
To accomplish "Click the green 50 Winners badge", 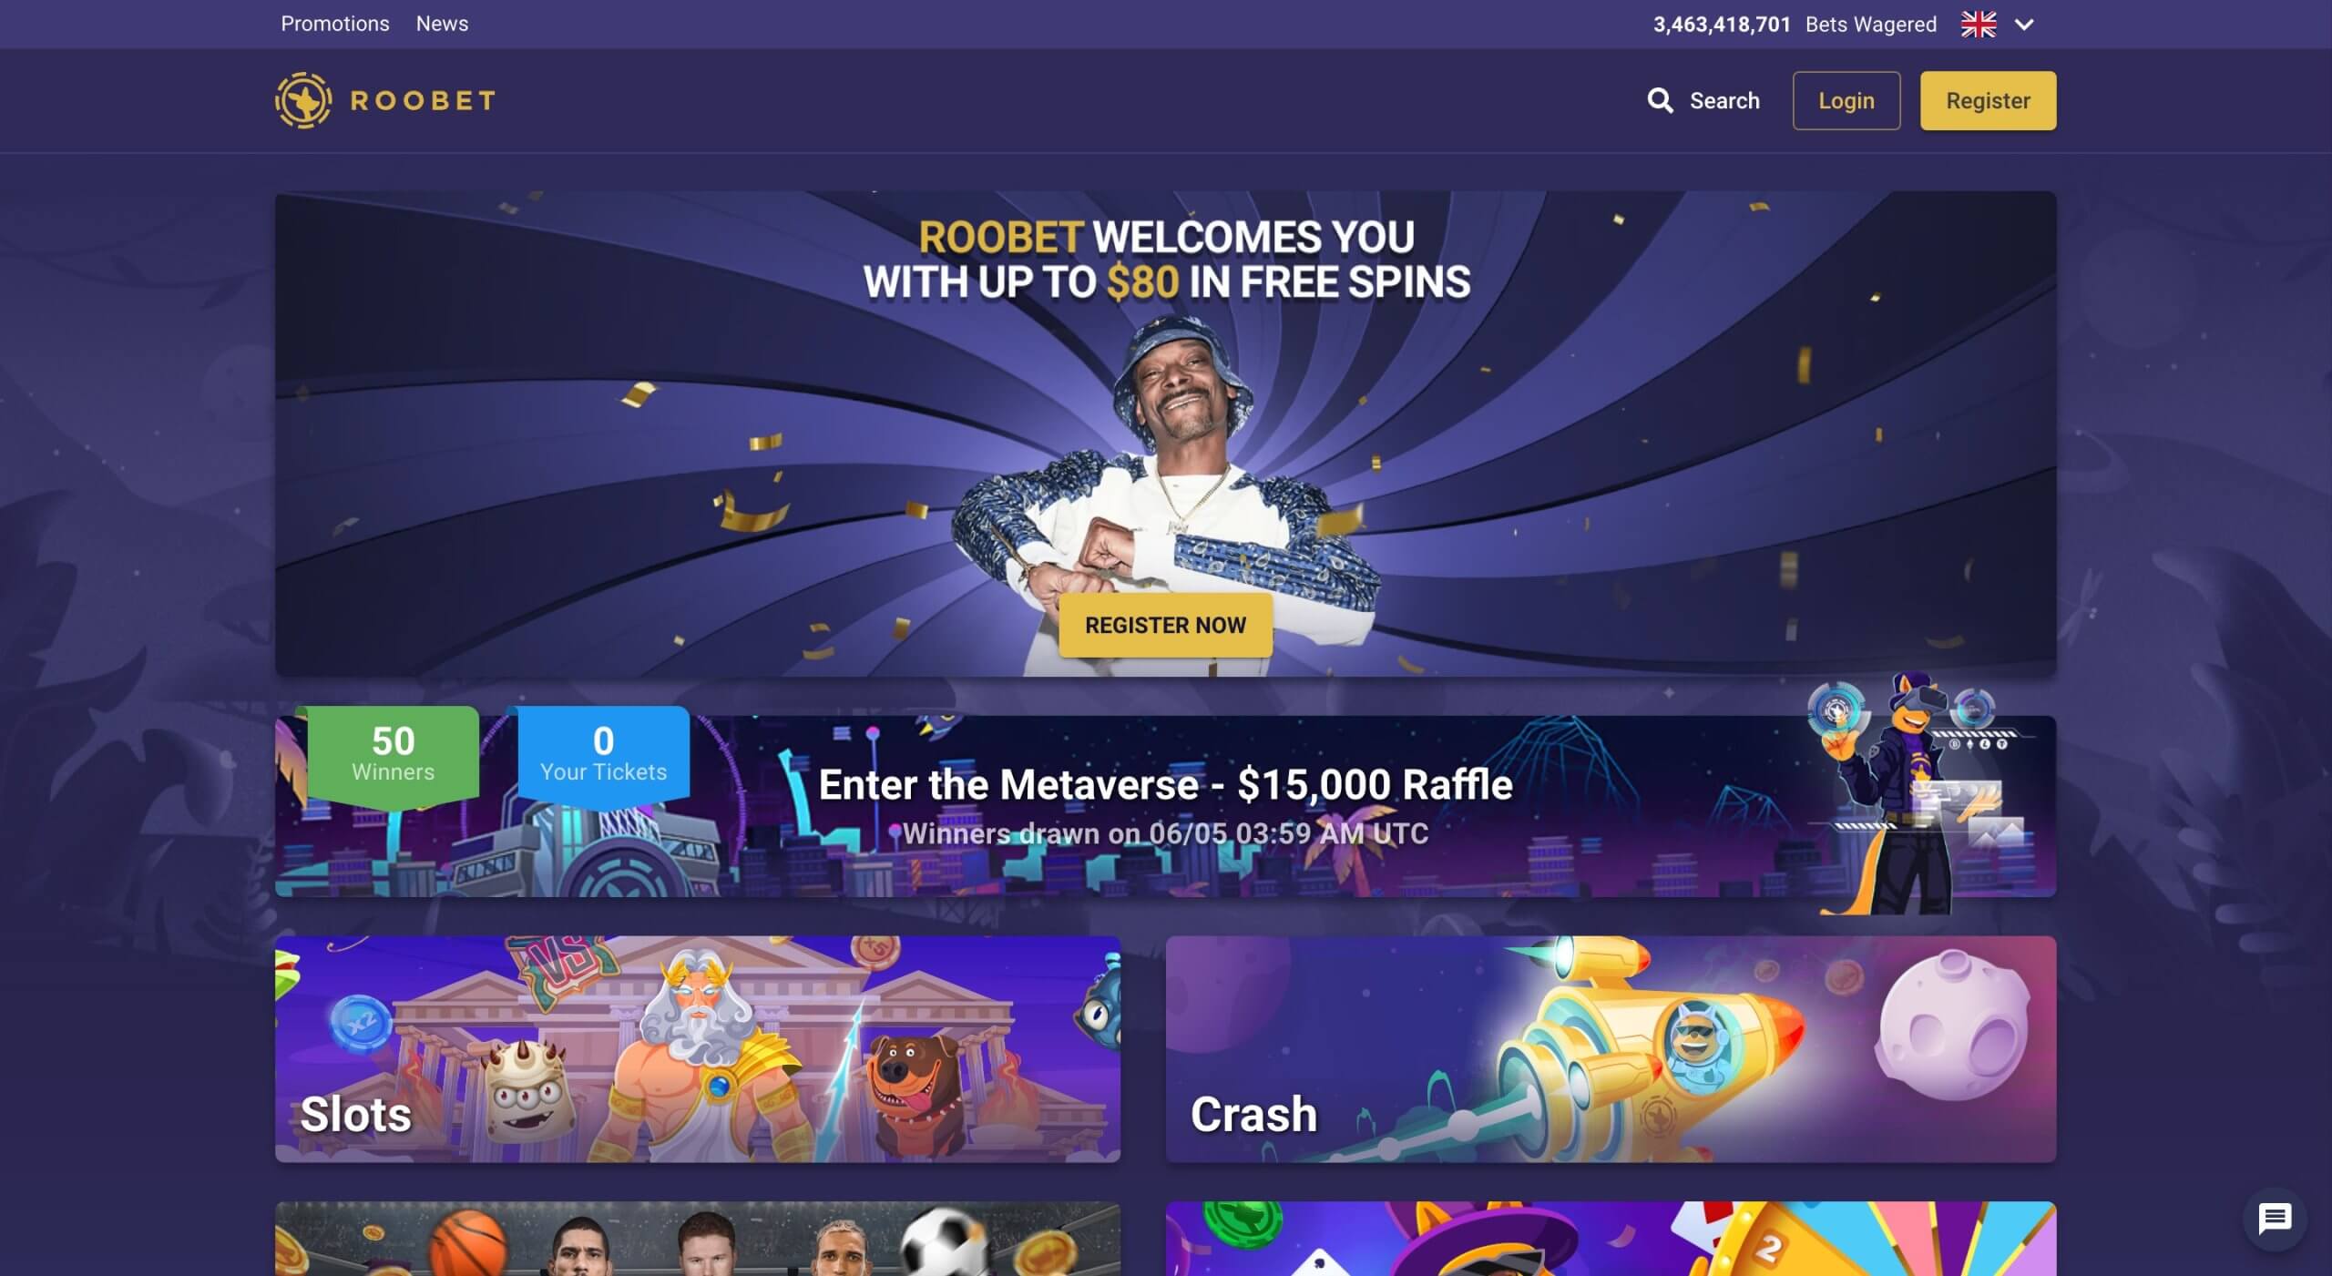I will [x=394, y=754].
